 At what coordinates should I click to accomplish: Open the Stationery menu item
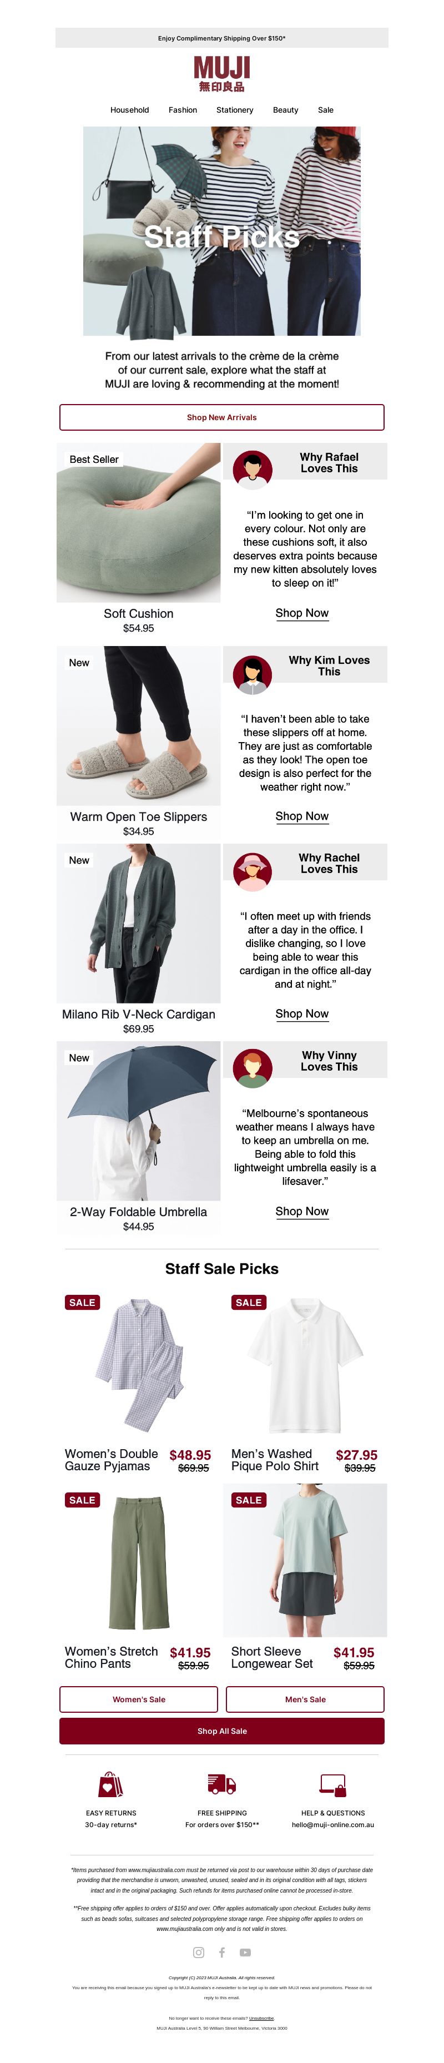coord(235,110)
